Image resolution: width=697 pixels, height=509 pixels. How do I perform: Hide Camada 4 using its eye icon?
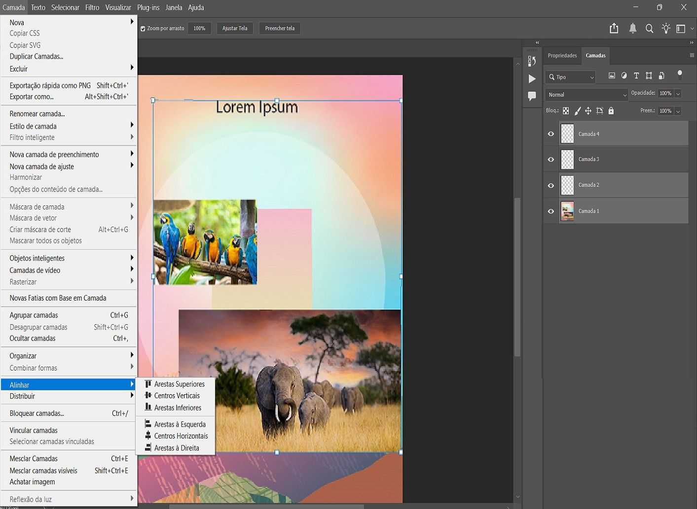tap(551, 134)
